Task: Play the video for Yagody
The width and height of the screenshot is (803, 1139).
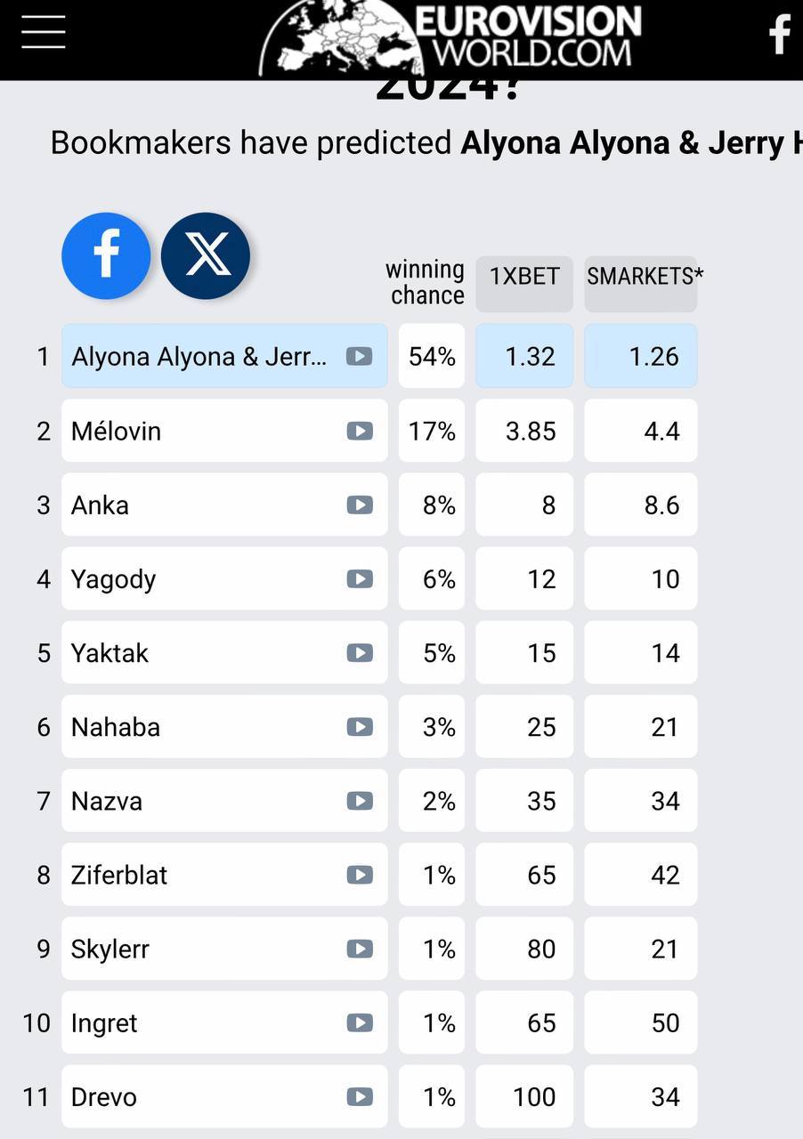Action: pos(359,579)
